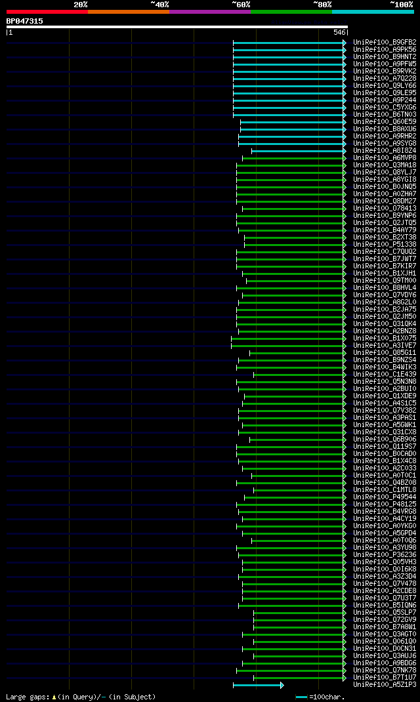Select the UniRef100_Q3AGT0 label
This screenshot has height=702, width=420.
click(x=385, y=634)
